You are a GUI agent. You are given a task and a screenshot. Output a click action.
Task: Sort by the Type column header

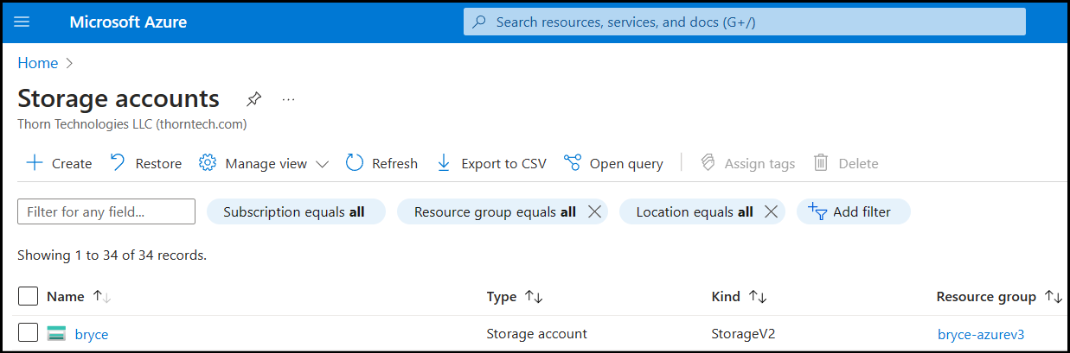pyautogui.click(x=502, y=296)
